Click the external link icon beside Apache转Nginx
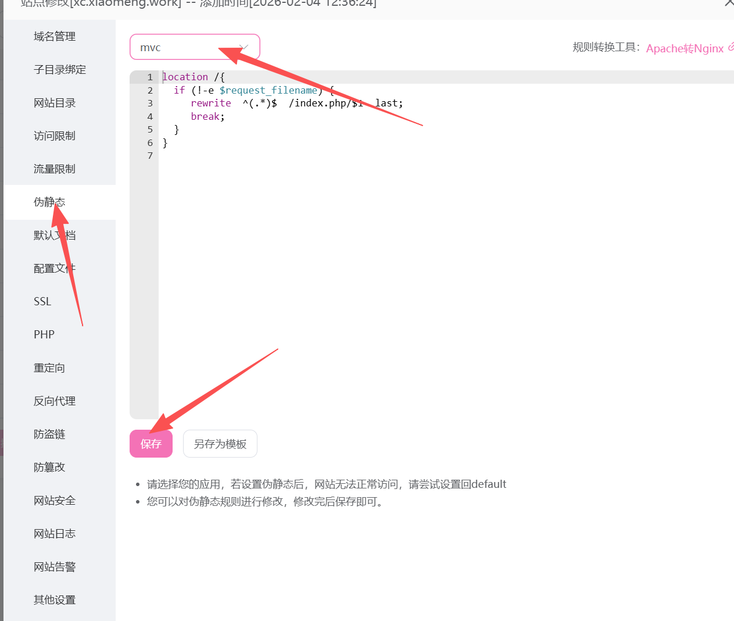The width and height of the screenshot is (734, 621). 731,47
